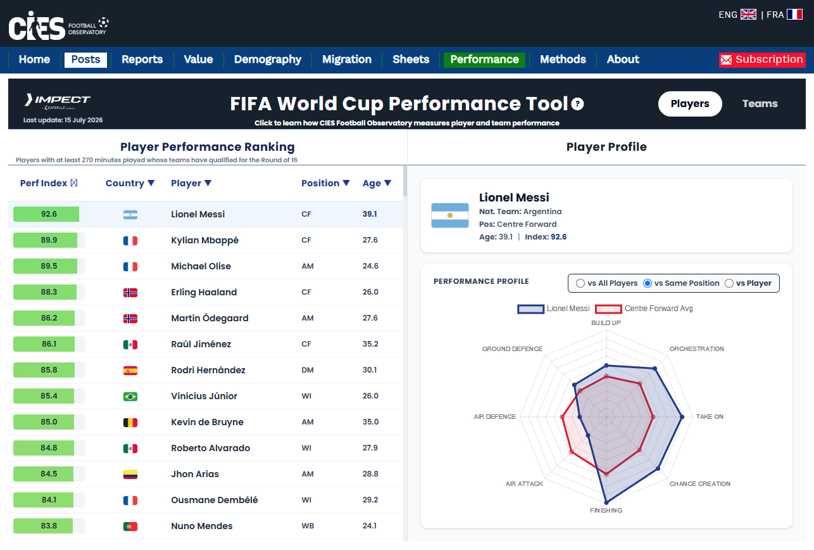Image resolution: width=814 pixels, height=550 pixels.
Task: Open the Age column filter arrow
Action: (x=387, y=183)
